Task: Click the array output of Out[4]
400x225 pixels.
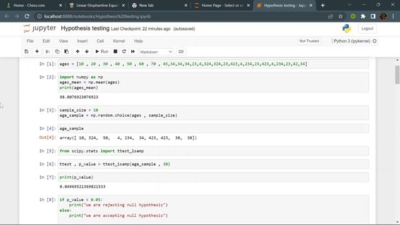Action: coord(128,137)
